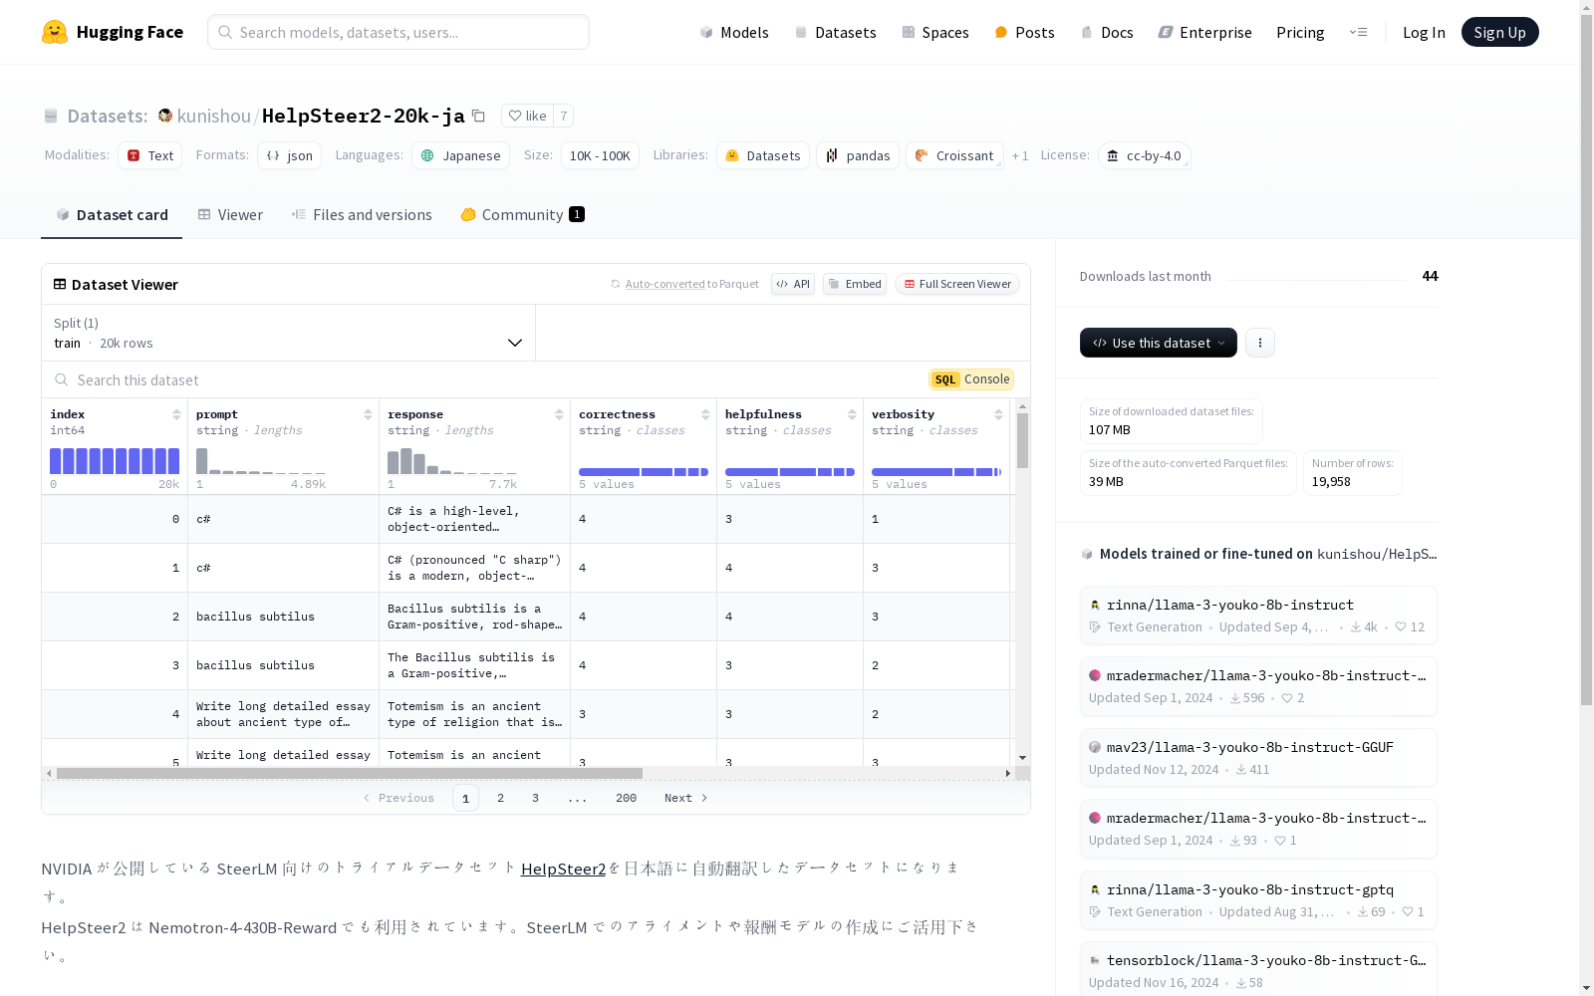Screen dimensions: 1594x996
Task: Filter by the Text modality tag
Action: pos(150,155)
